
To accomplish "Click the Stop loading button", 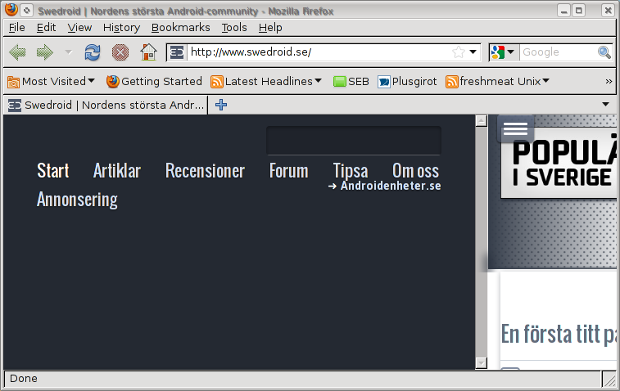I will click(120, 52).
